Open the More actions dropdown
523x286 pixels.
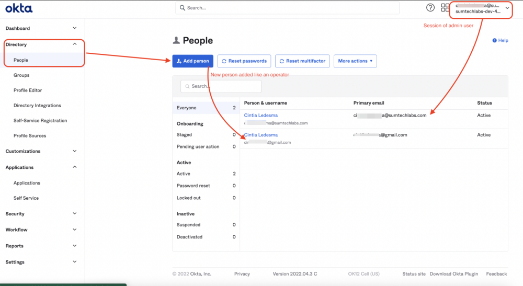[x=355, y=61]
